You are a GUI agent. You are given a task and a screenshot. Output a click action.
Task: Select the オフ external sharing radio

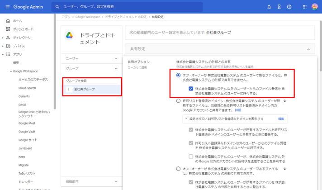point(178,76)
